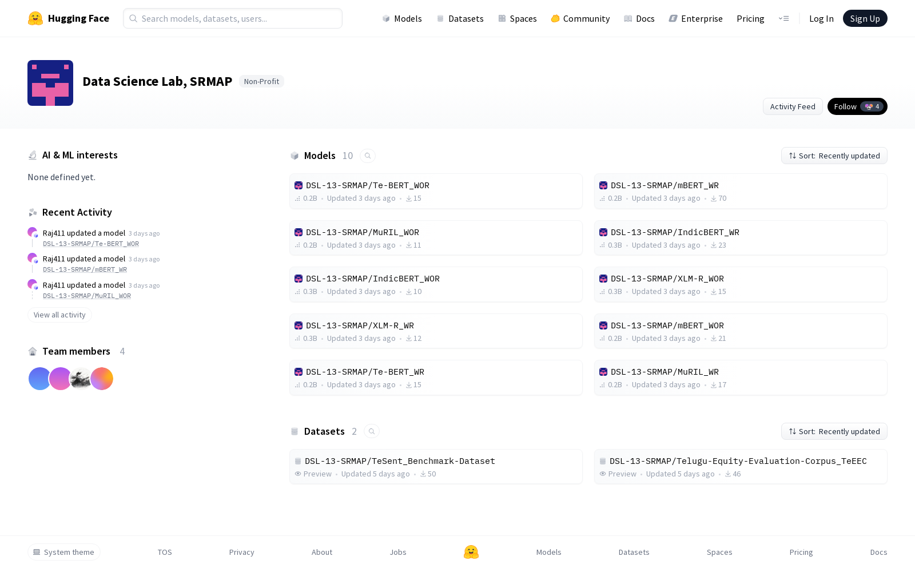Screen dimensions: 915x572
Task: Go to Datasets in top navigation
Action: pyautogui.click(x=460, y=18)
